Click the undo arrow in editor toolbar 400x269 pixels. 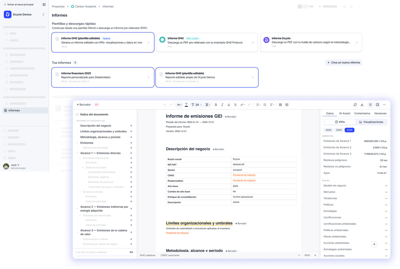(x=164, y=105)
